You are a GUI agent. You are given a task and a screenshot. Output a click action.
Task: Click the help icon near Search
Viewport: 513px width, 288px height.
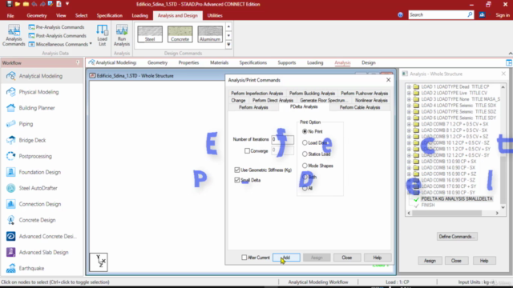coord(400,15)
